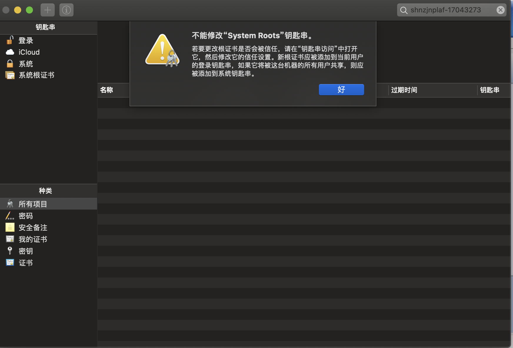Clear the search text with the X
This screenshot has height=348, width=513.
pyautogui.click(x=500, y=10)
